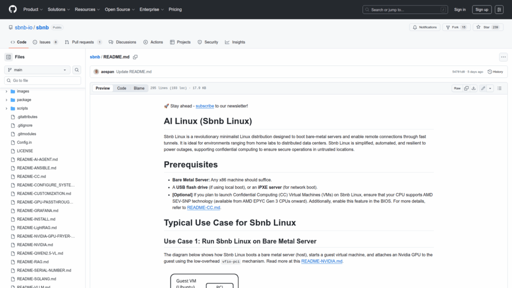Collapse the Files tree side panel

8,57
